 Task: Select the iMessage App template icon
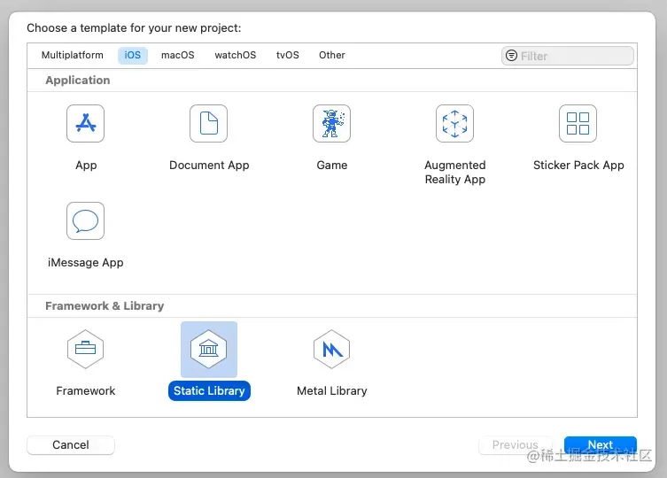coord(86,220)
